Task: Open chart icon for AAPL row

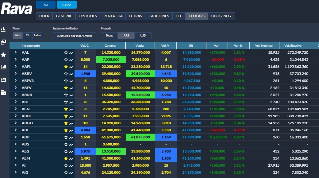Action: tap(71, 67)
